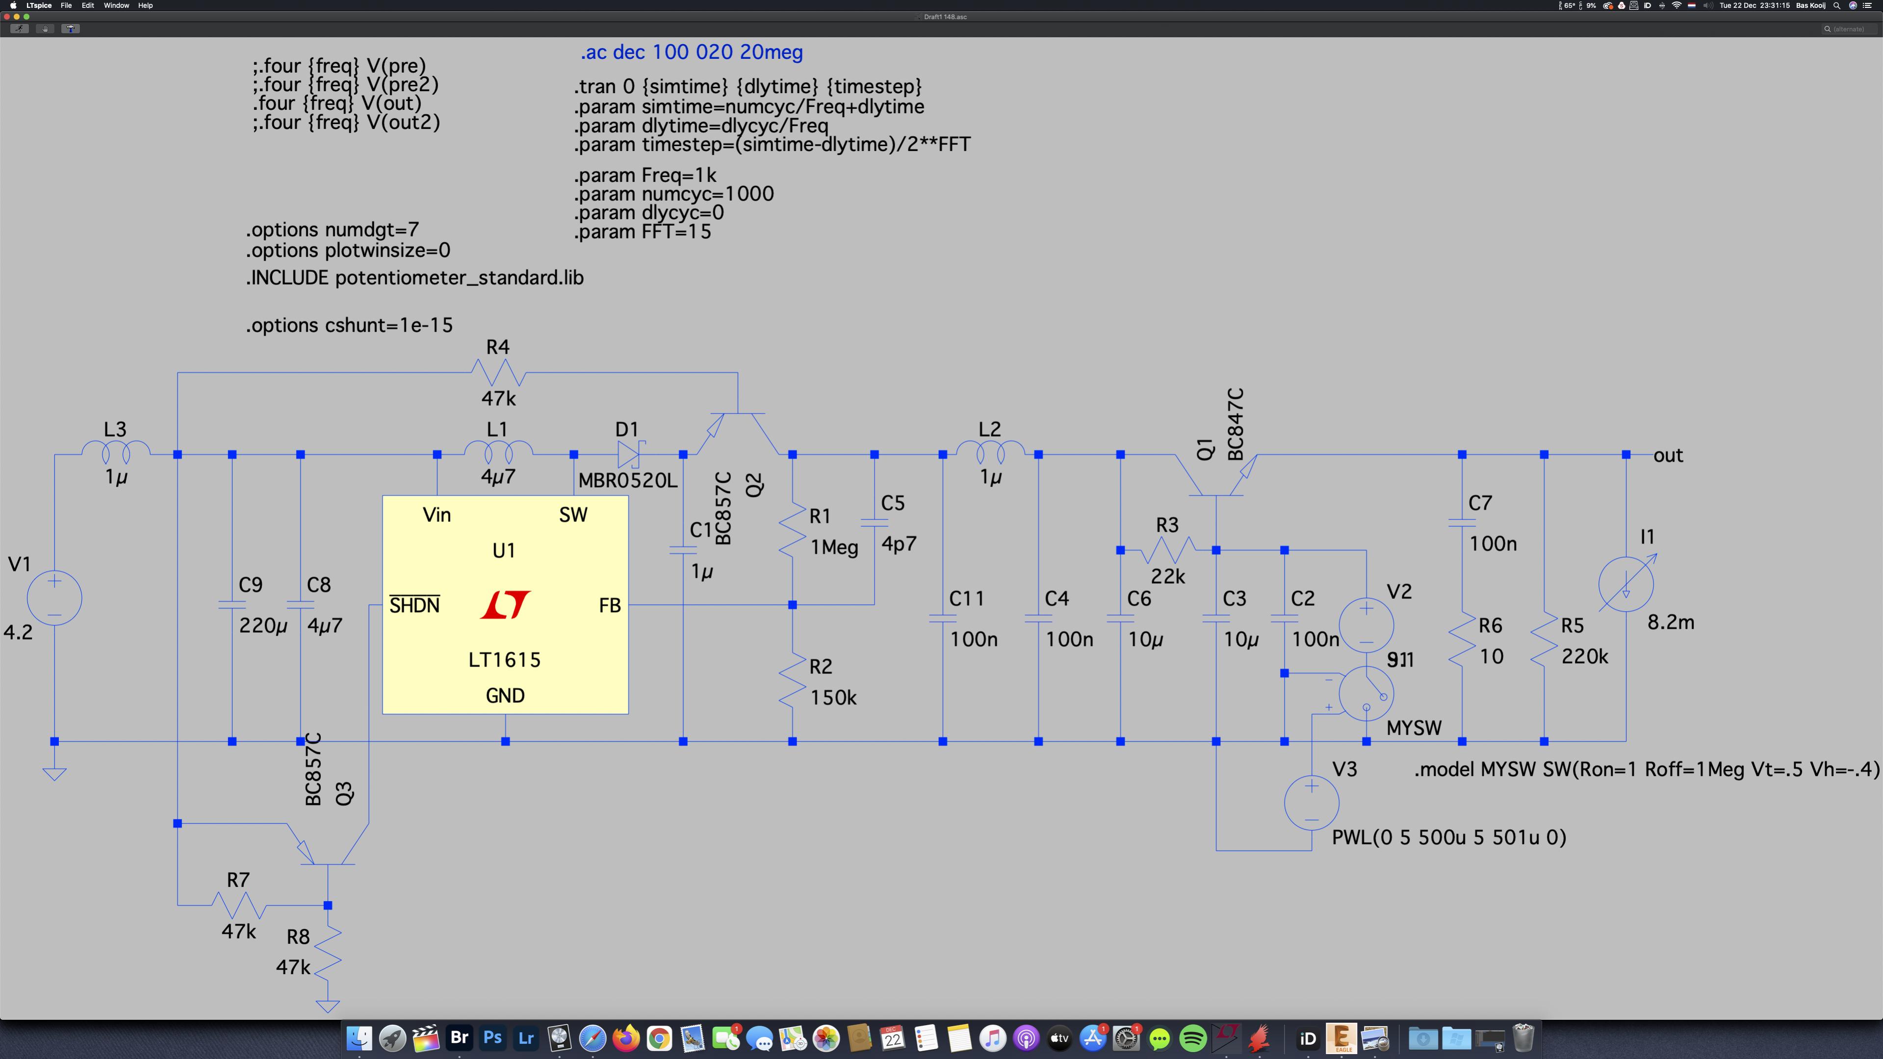Click the 1Meg value of R1

point(834,547)
